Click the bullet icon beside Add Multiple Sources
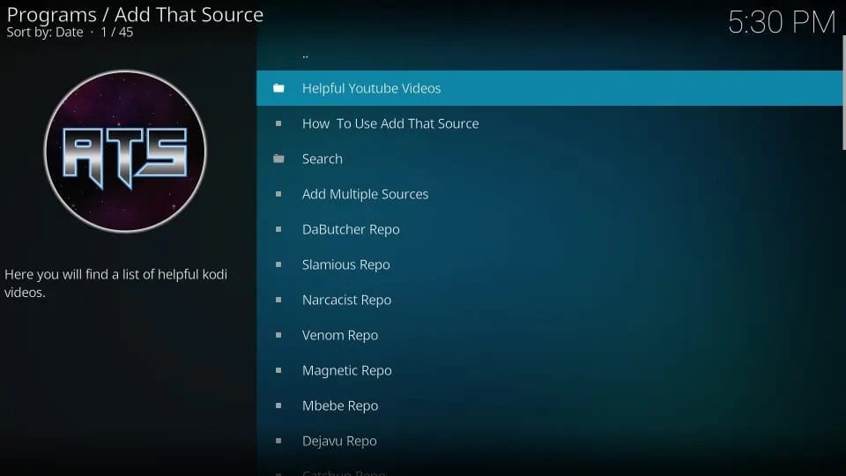846x476 pixels. click(x=278, y=194)
